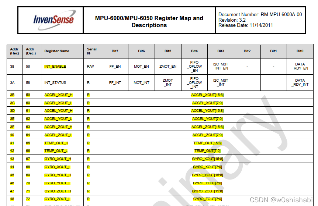This screenshot has height=206, width=318.
Task: Click the 'Addr (Dec.)' column header
Action: 31,51
